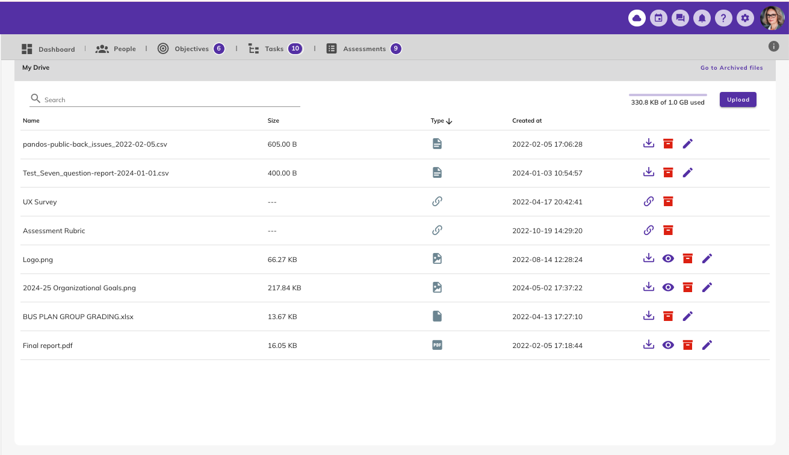This screenshot has height=455, width=789.
Task: Archive Final report.pdf
Action: click(687, 345)
